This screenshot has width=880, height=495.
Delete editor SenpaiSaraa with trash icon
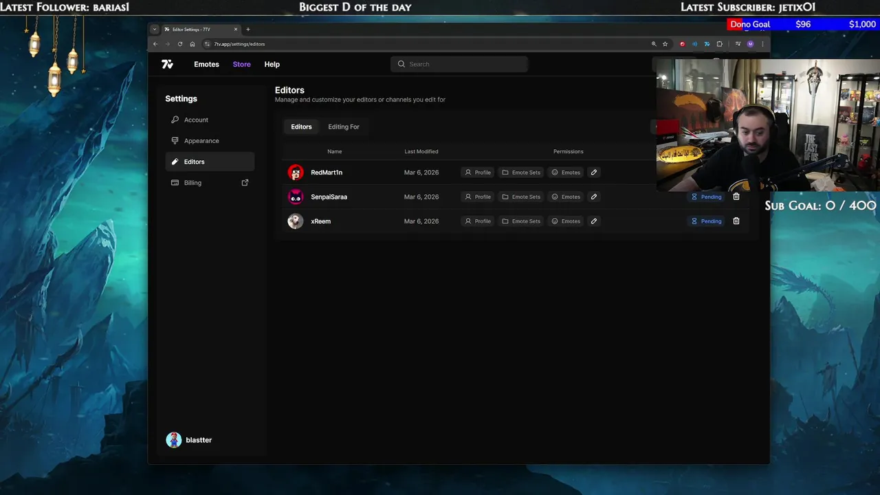tap(736, 197)
